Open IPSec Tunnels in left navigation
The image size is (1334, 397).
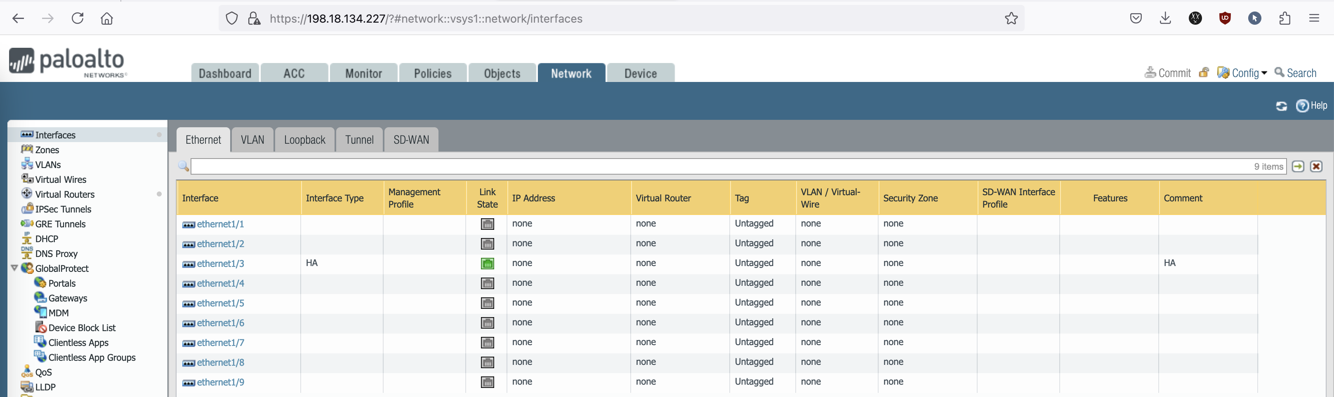(x=63, y=209)
